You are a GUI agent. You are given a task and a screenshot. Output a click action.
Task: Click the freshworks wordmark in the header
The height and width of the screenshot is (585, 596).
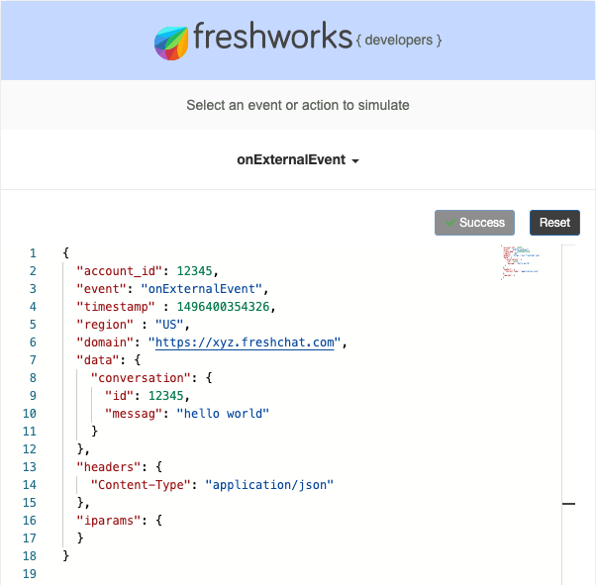click(273, 36)
